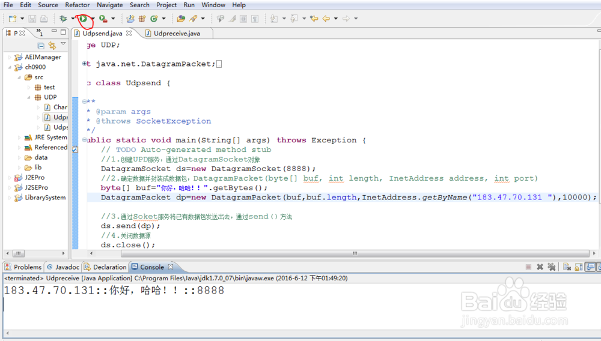
Task: Click the Run Last Tool icon
Action: pyautogui.click(x=103, y=19)
